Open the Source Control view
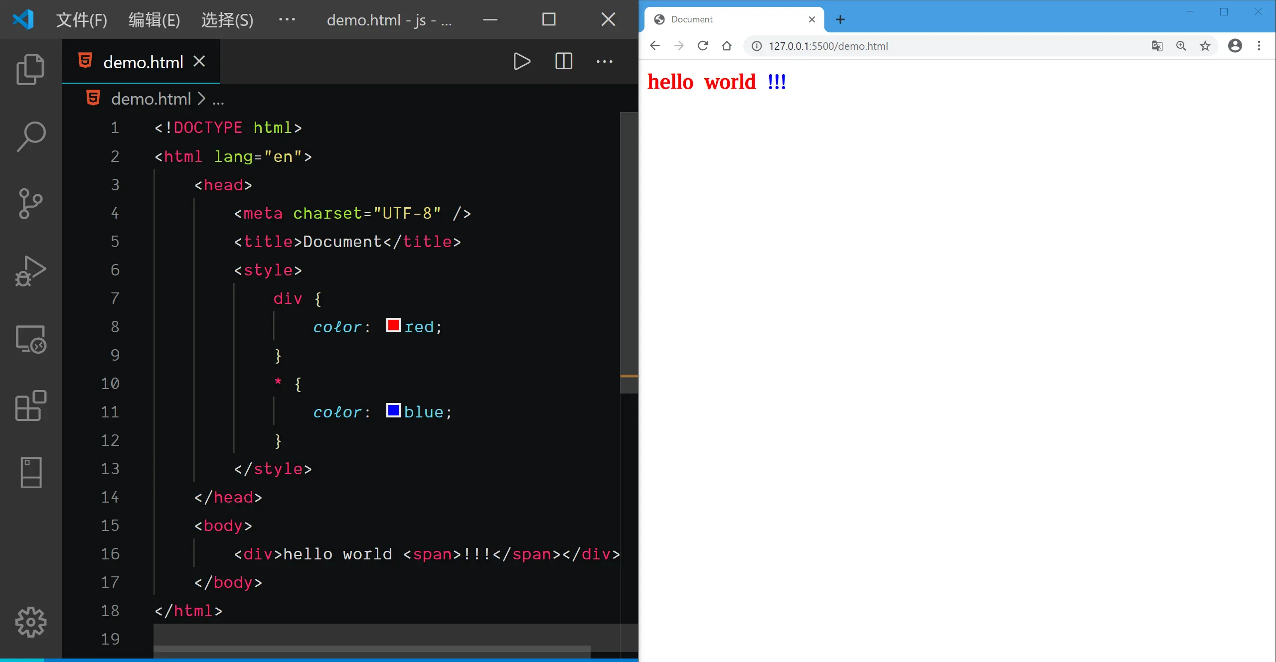 (x=30, y=203)
